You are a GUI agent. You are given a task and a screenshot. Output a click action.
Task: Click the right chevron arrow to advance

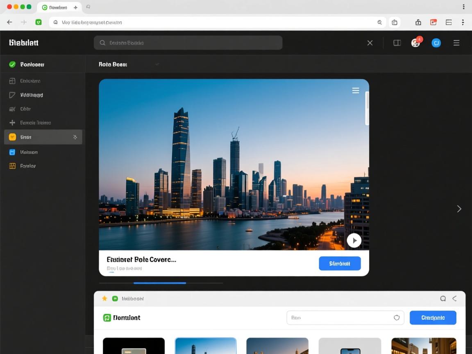(x=459, y=209)
